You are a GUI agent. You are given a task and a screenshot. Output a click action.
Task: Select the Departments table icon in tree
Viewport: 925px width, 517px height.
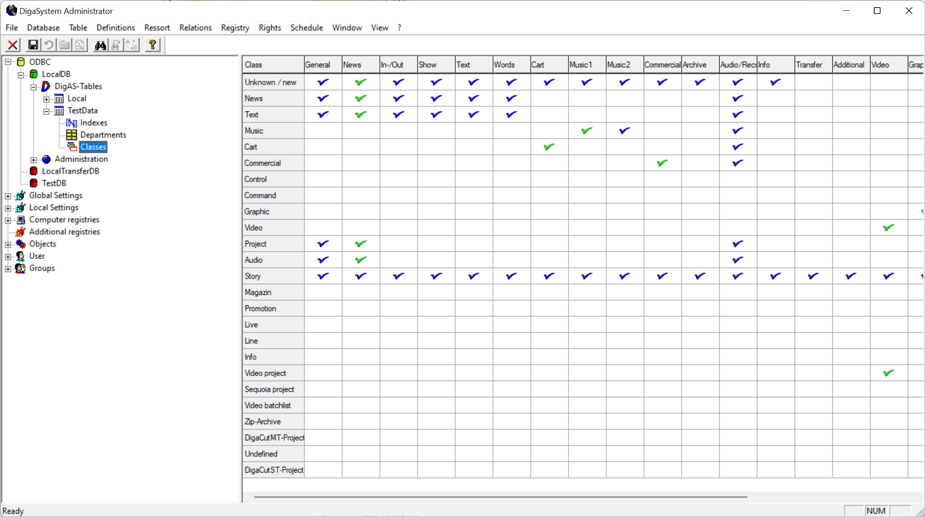click(71, 135)
